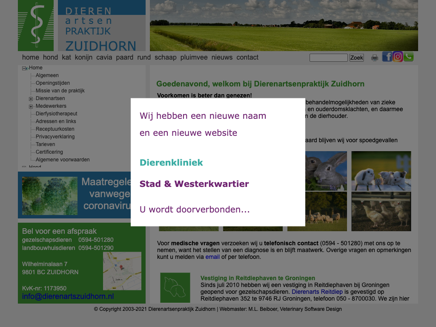Click 'landbouwhuisdieren 0594-501290' phone line
Image resolution: width=436 pixels, height=327 pixels.
68,248
